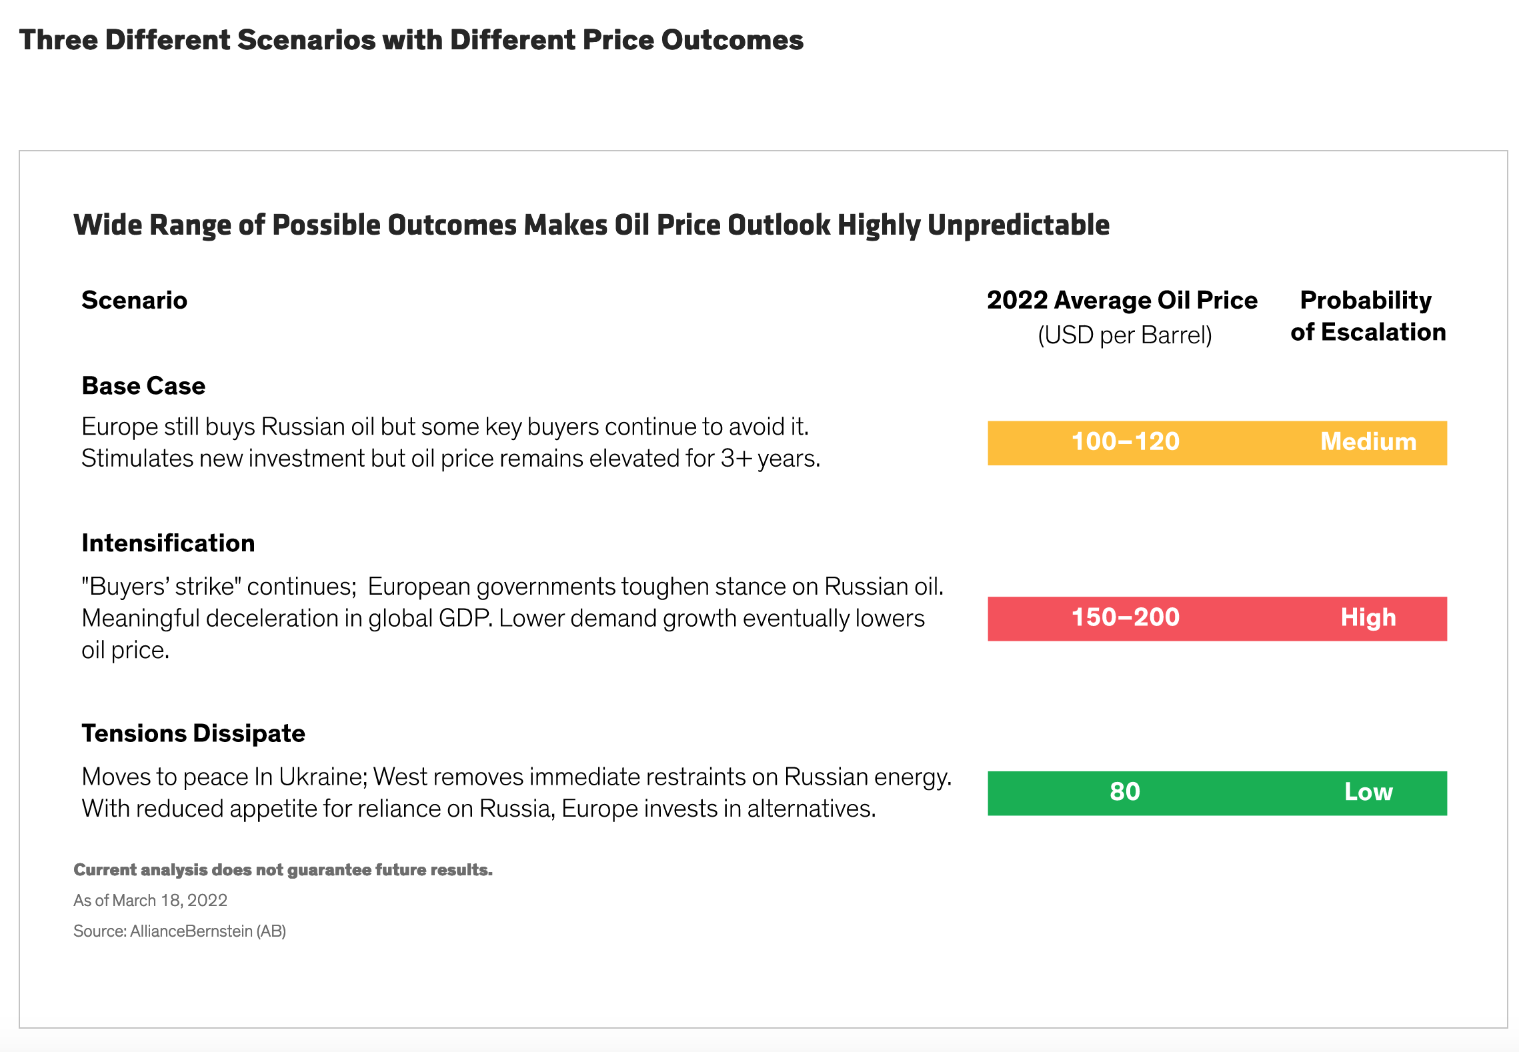Click the "150–200" price in the red bar
Screen dimensions: 1519x1052
(1126, 618)
